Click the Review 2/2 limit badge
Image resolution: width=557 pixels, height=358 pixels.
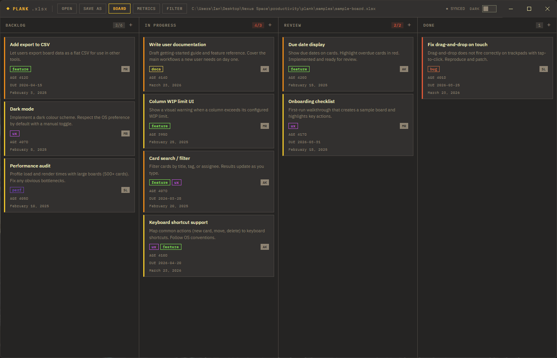(397, 25)
